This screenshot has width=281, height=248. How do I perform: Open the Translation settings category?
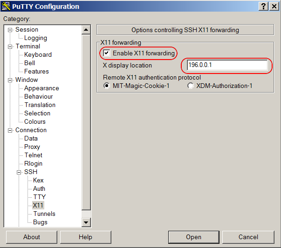point(40,105)
